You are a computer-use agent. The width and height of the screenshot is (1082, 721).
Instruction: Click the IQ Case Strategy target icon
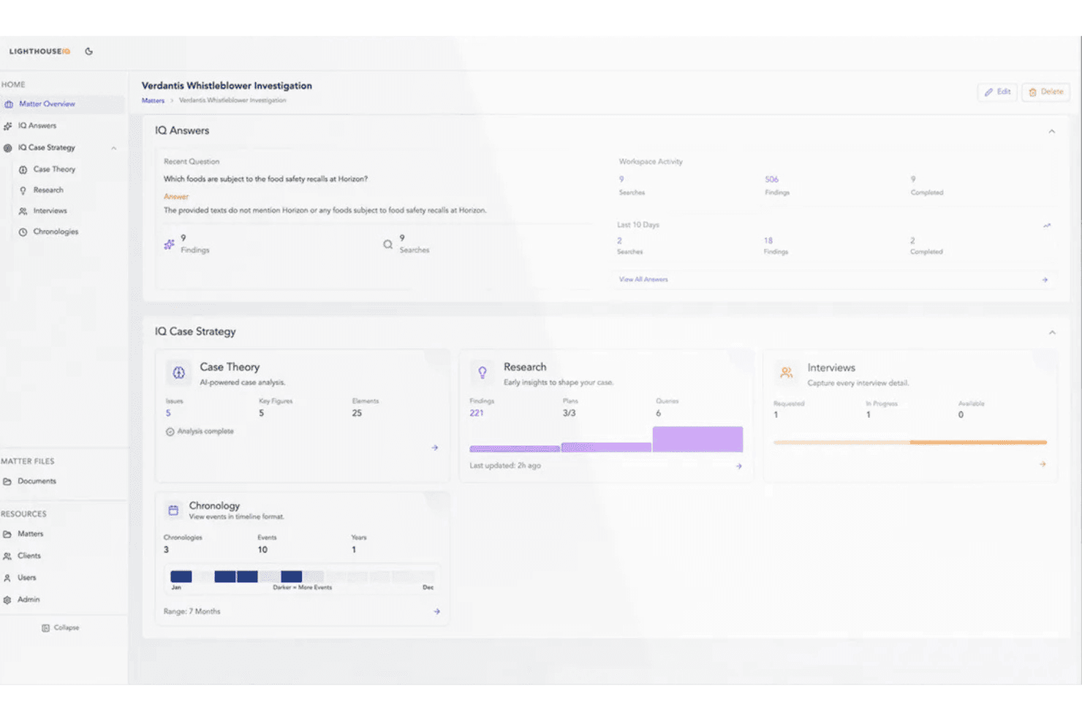pos(8,148)
